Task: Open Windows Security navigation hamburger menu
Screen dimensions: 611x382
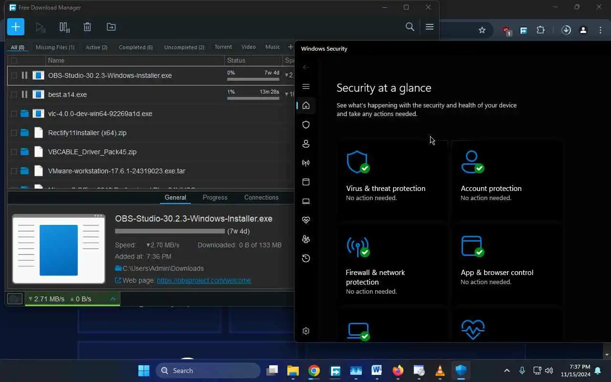Action: (306, 86)
